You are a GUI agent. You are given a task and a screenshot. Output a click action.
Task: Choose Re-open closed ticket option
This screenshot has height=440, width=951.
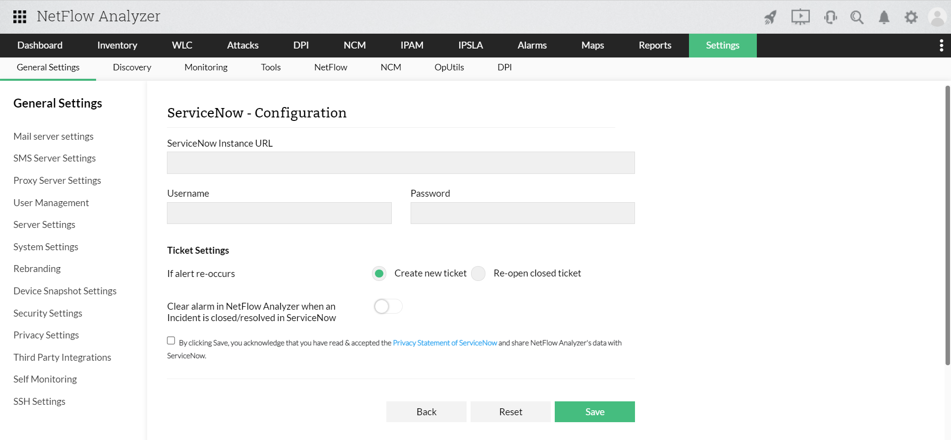(478, 274)
